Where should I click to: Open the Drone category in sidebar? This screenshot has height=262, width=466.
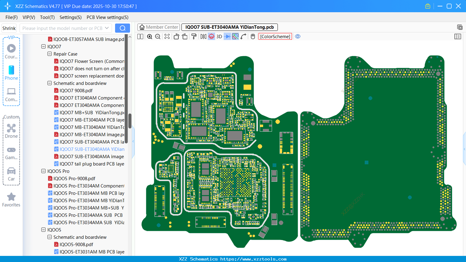tap(11, 131)
